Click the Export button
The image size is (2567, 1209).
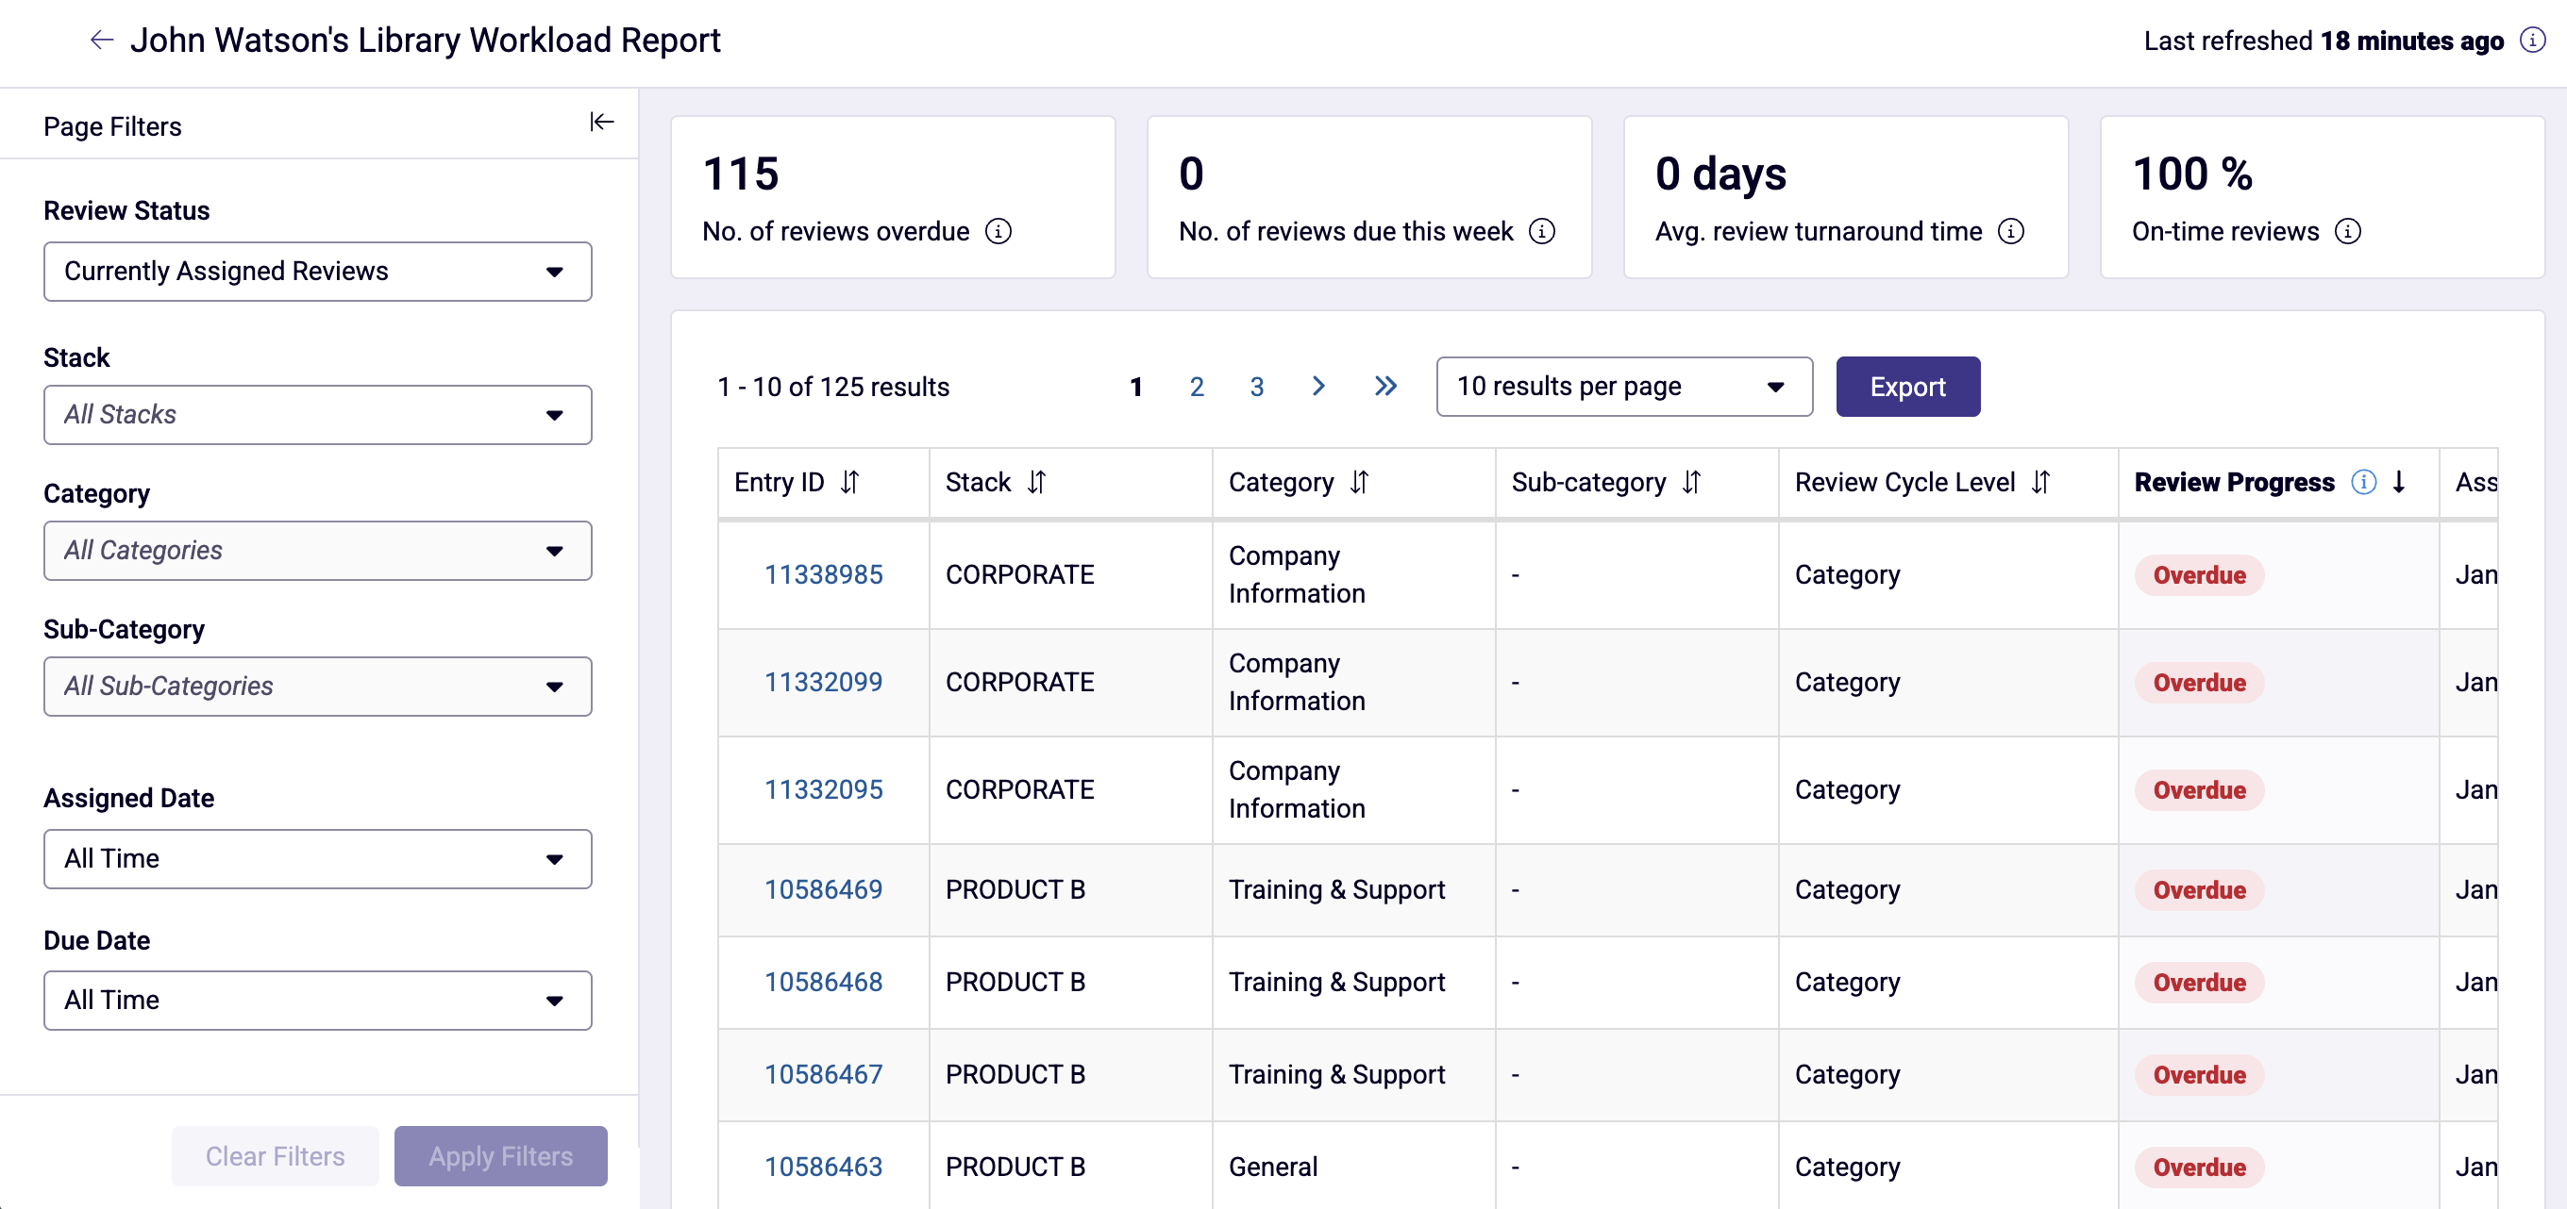click(1907, 387)
